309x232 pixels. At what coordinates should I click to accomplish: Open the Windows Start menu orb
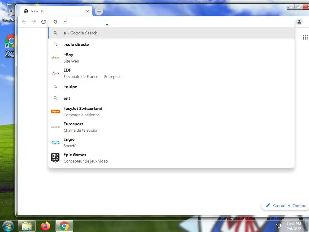click(x=8, y=226)
